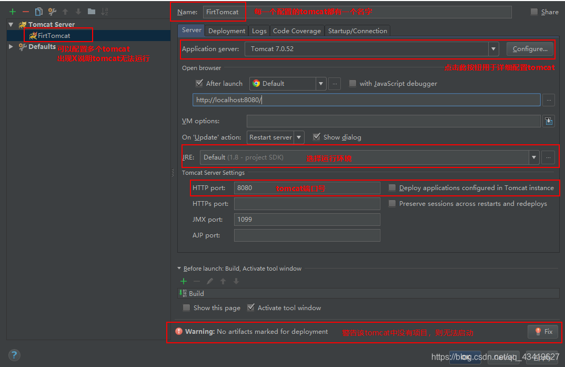Viewport: 565px width, 367px height.
Task: Remove configuration with red minus icon
Action: click(x=26, y=12)
